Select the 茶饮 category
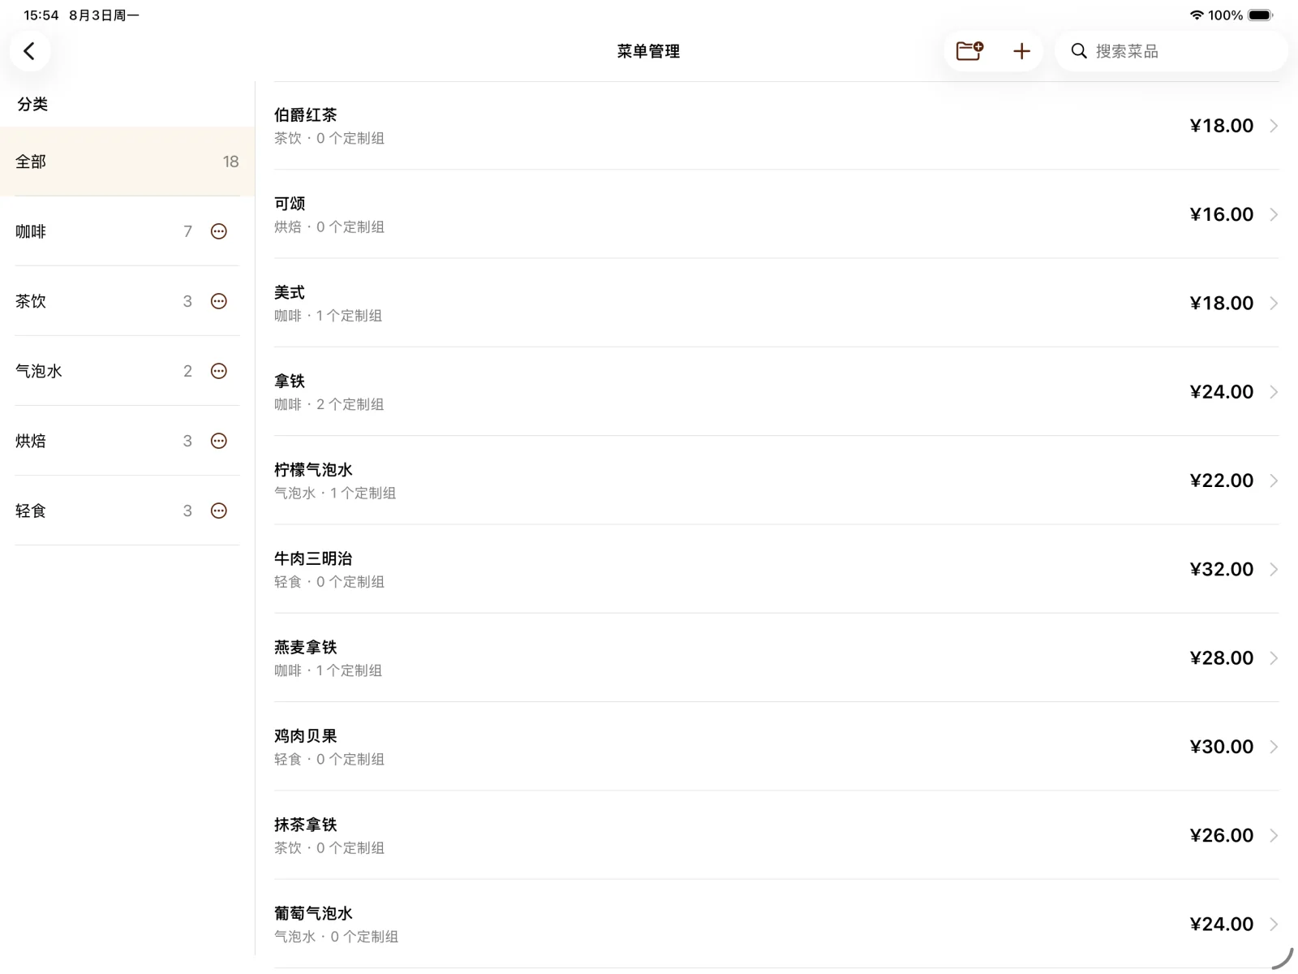 tap(127, 301)
